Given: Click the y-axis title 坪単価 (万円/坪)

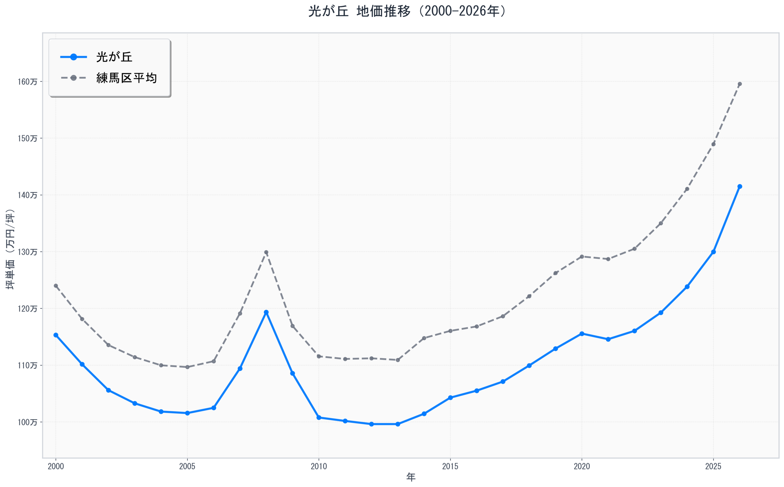Looking at the screenshot, I should (10, 249).
